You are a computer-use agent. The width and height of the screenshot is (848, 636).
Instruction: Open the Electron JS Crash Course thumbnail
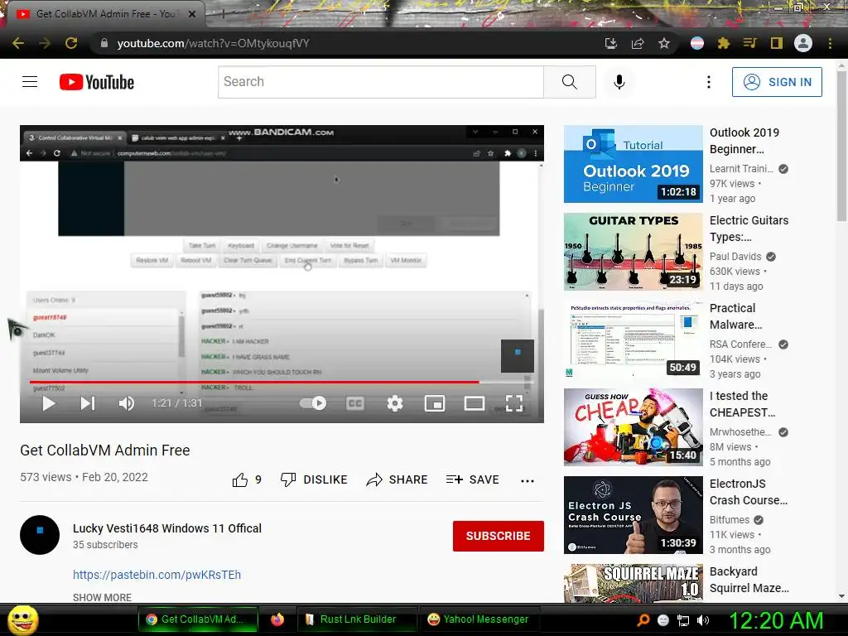(x=634, y=515)
